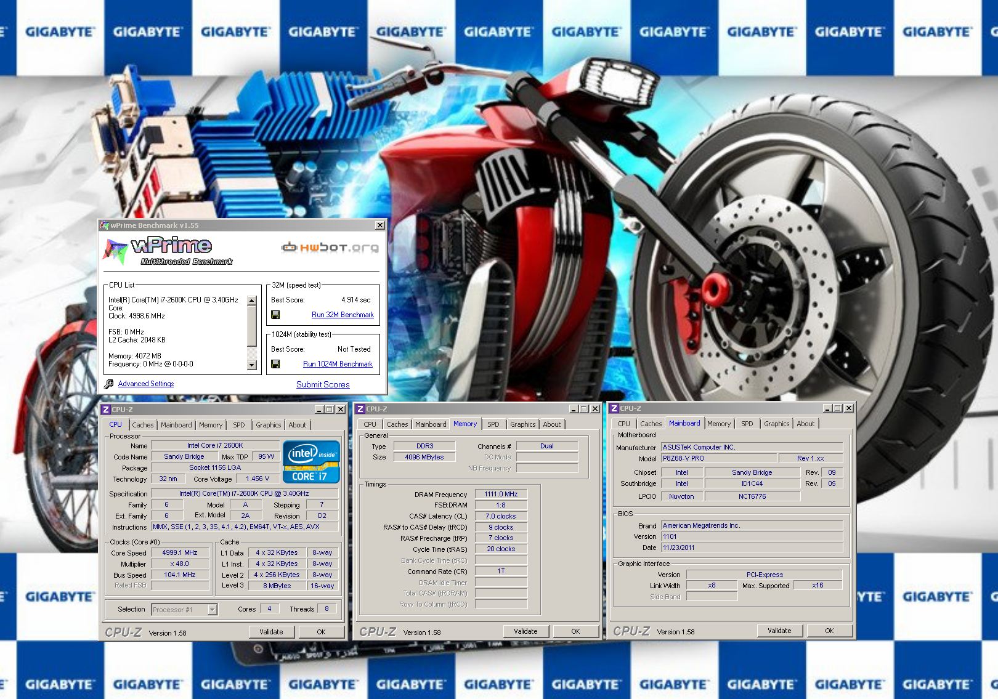
Task: Click the Advanced Settings wrench icon in wPrime
Action: 109,384
